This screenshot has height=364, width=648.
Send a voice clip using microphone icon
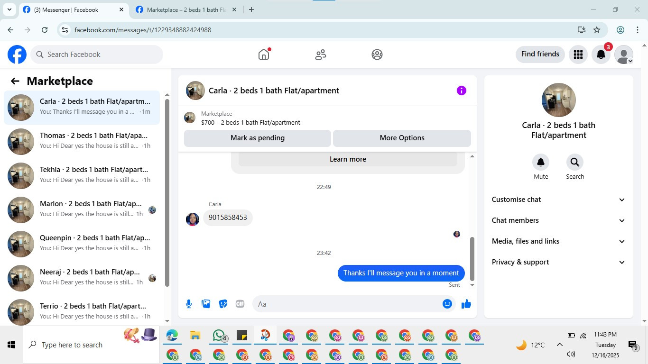189,304
